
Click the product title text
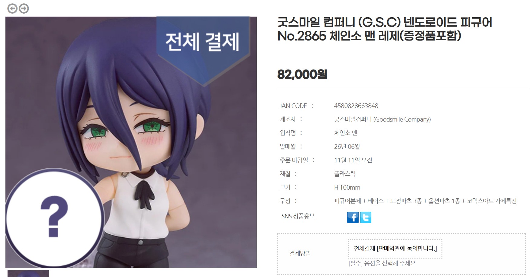point(385,29)
